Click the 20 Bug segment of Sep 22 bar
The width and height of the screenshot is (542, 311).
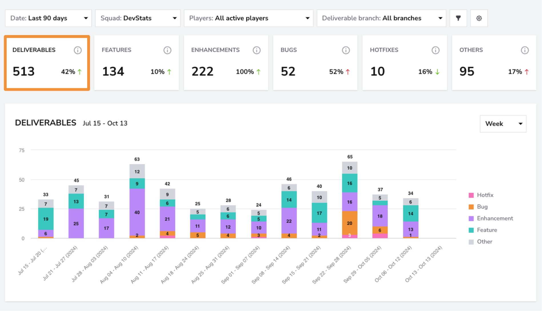coord(350,223)
